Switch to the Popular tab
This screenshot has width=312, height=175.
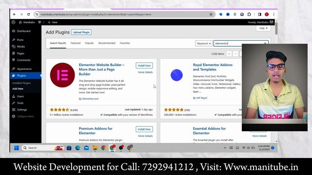(x=89, y=43)
